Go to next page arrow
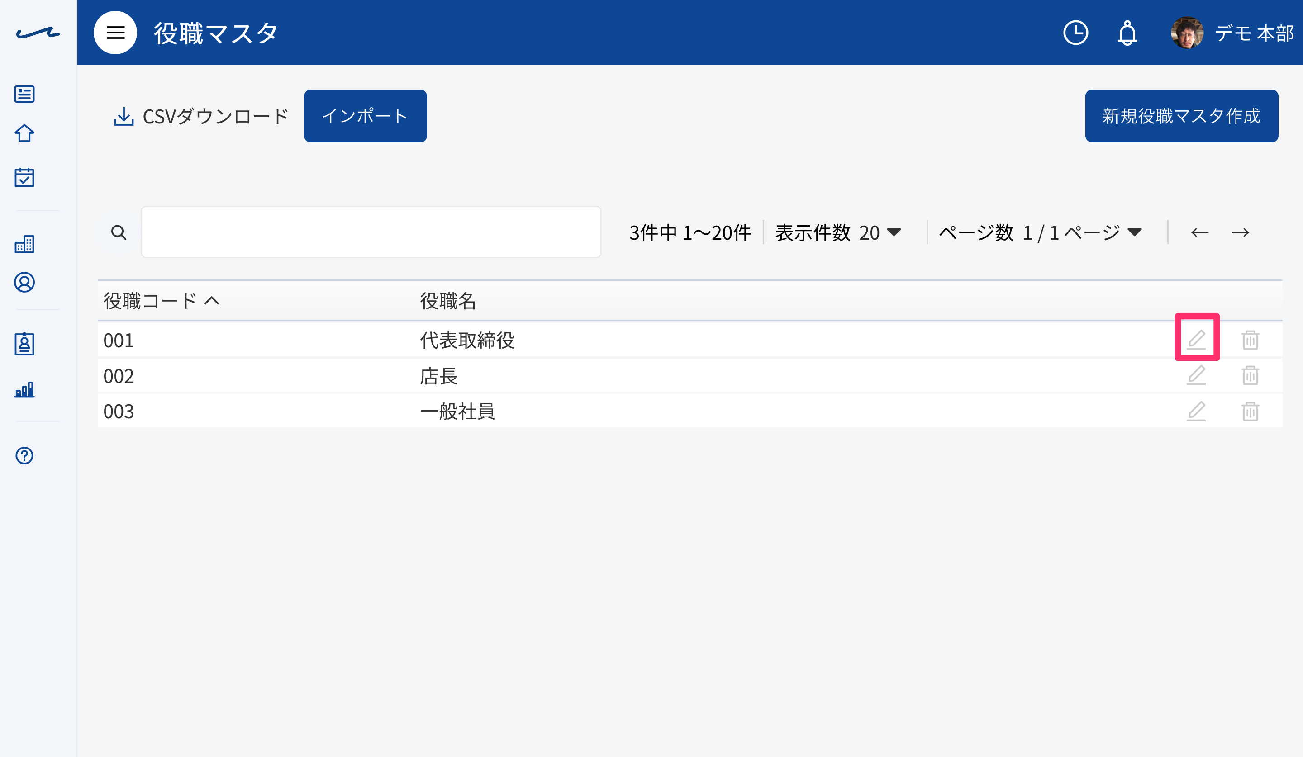This screenshot has width=1303, height=757. 1240,232
